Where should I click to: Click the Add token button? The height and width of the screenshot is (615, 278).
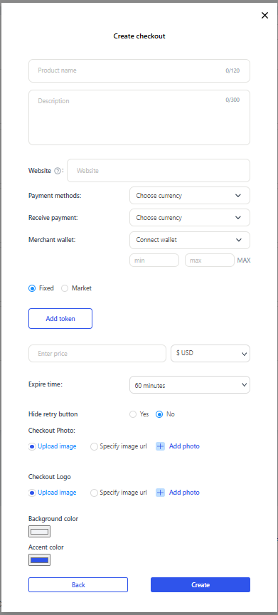pos(60,318)
